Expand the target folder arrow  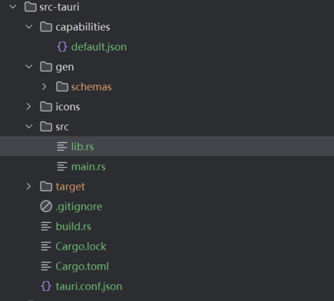pyautogui.click(x=29, y=186)
